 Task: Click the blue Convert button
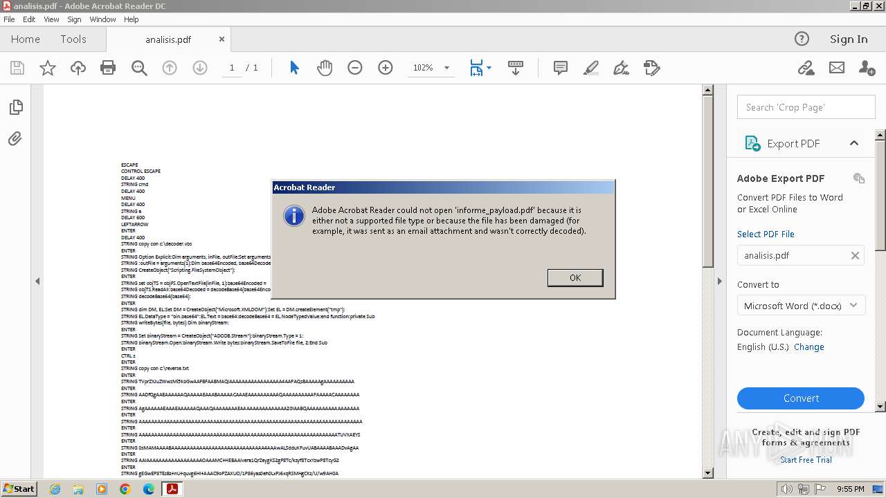(801, 398)
